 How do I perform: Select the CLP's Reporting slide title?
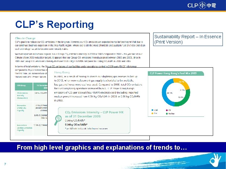pos(55,24)
